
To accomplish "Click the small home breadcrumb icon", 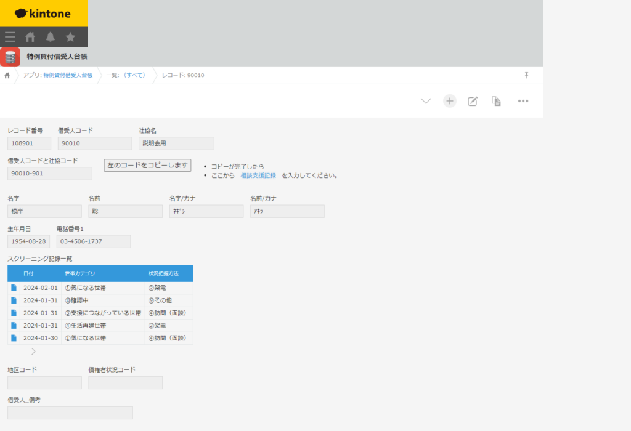I will [7, 75].
